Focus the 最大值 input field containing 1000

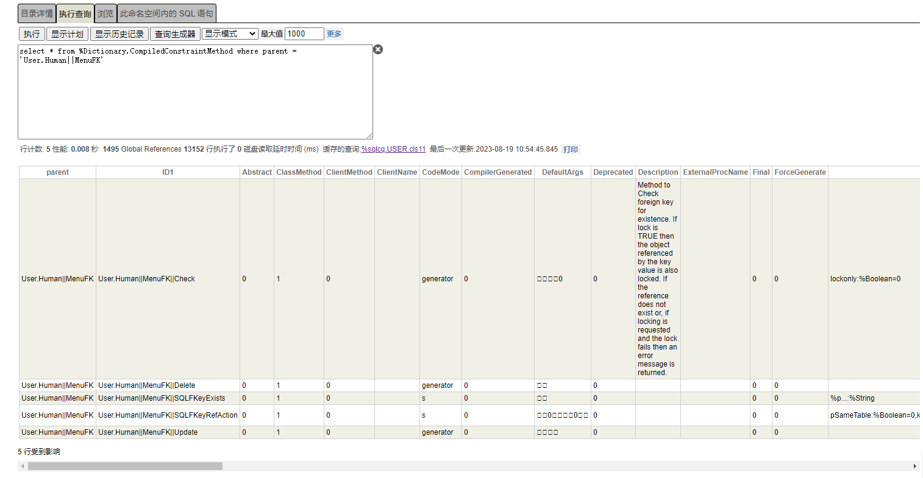(304, 33)
